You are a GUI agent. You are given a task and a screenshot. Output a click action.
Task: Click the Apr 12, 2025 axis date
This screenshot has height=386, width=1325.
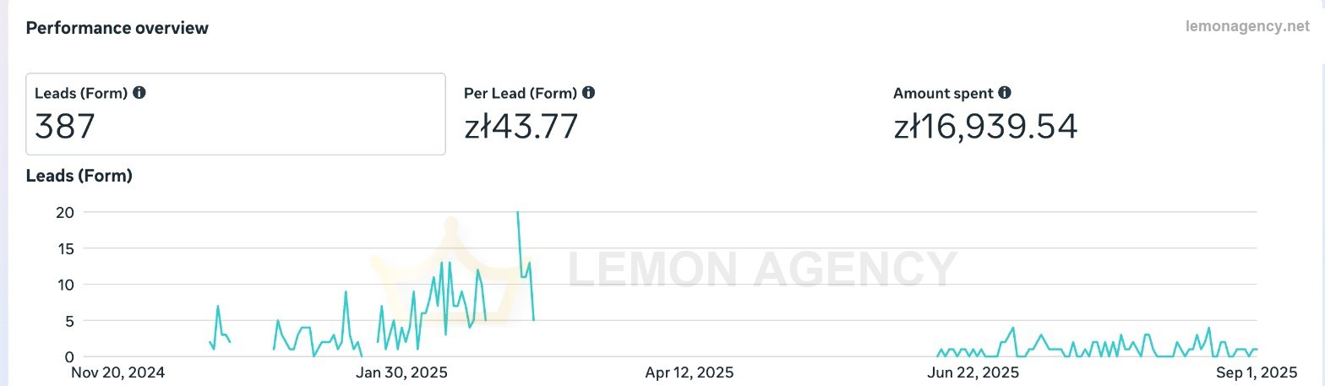click(689, 372)
